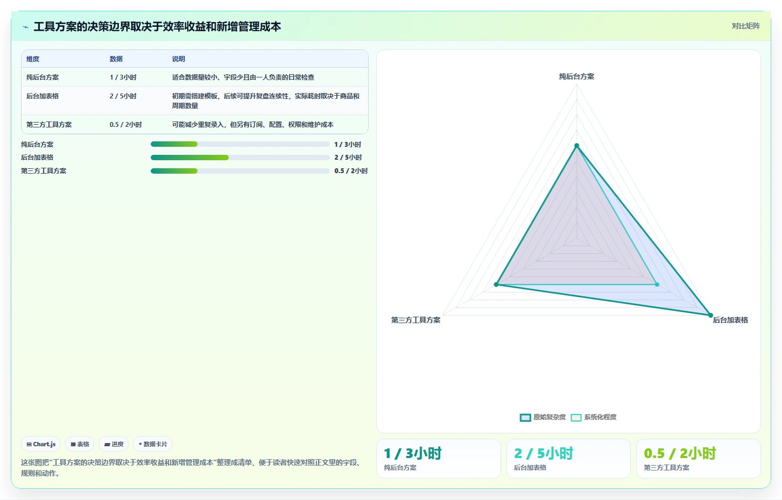The height and width of the screenshot is (500, 782).
Task: Click the 2 / 5小时 table cell
Action: coord(123,96)
